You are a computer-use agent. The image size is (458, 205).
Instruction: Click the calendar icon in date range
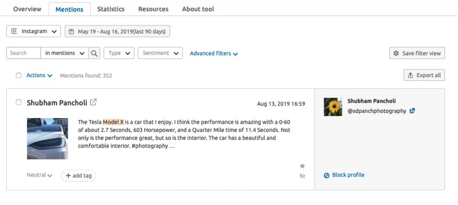point(71,32)
